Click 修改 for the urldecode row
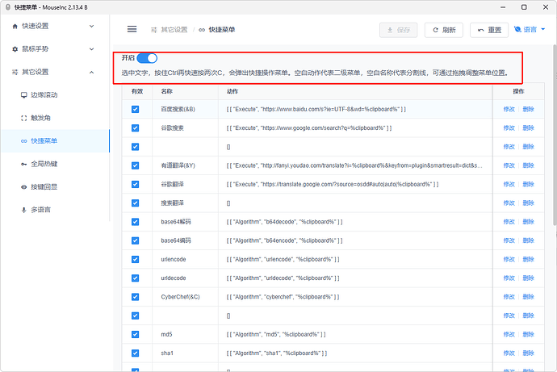This screenshot has height=372, width=557. [509, 278]
